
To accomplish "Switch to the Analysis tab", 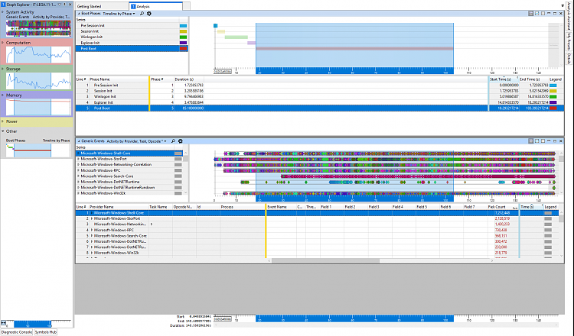I will [x=155, y=6].
